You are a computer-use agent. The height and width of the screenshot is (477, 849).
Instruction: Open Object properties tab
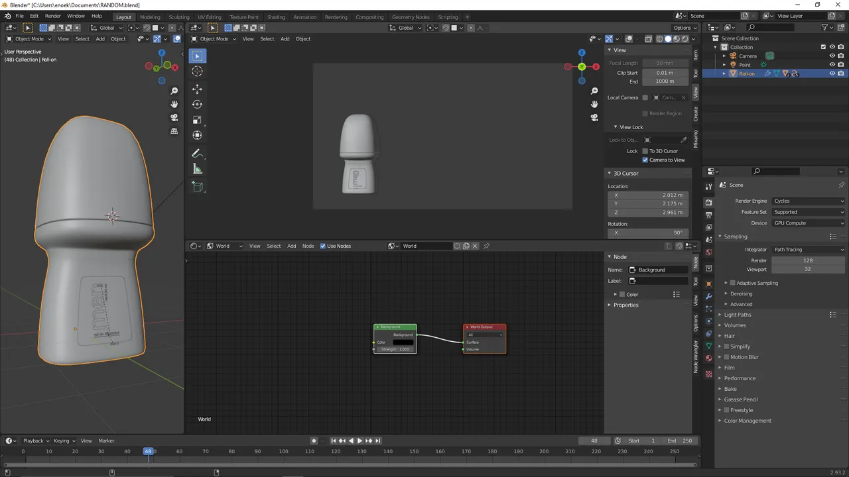click(x=708, y=284)
